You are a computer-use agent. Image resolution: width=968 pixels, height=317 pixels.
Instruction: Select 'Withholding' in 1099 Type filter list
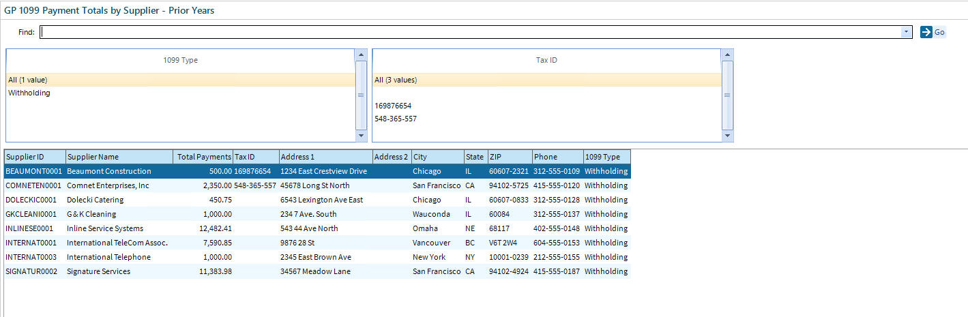[181, 93]
